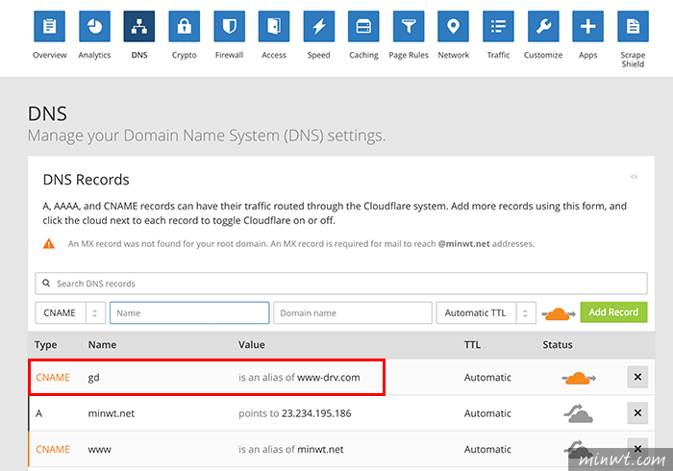Open the Caching drive icon

[363, 27]
